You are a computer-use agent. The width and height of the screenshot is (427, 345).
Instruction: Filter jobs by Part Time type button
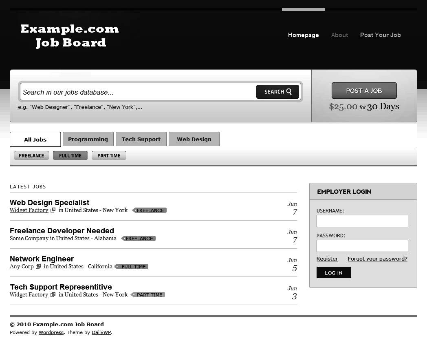point(109,155)
